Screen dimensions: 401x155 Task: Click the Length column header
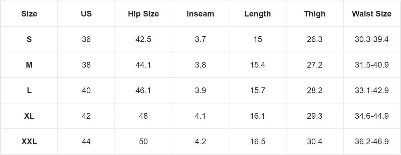pos(258,13)
